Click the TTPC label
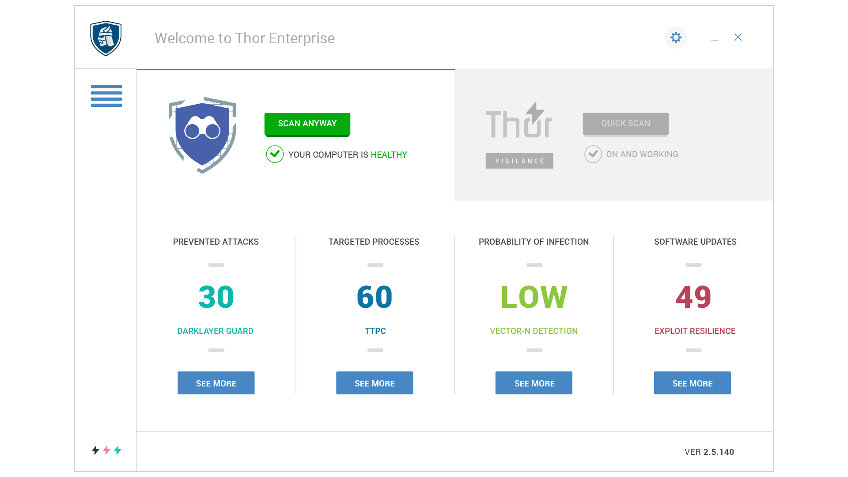 (x=375, y=331)
